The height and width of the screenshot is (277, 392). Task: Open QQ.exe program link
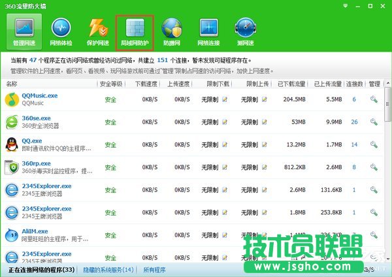32,140
